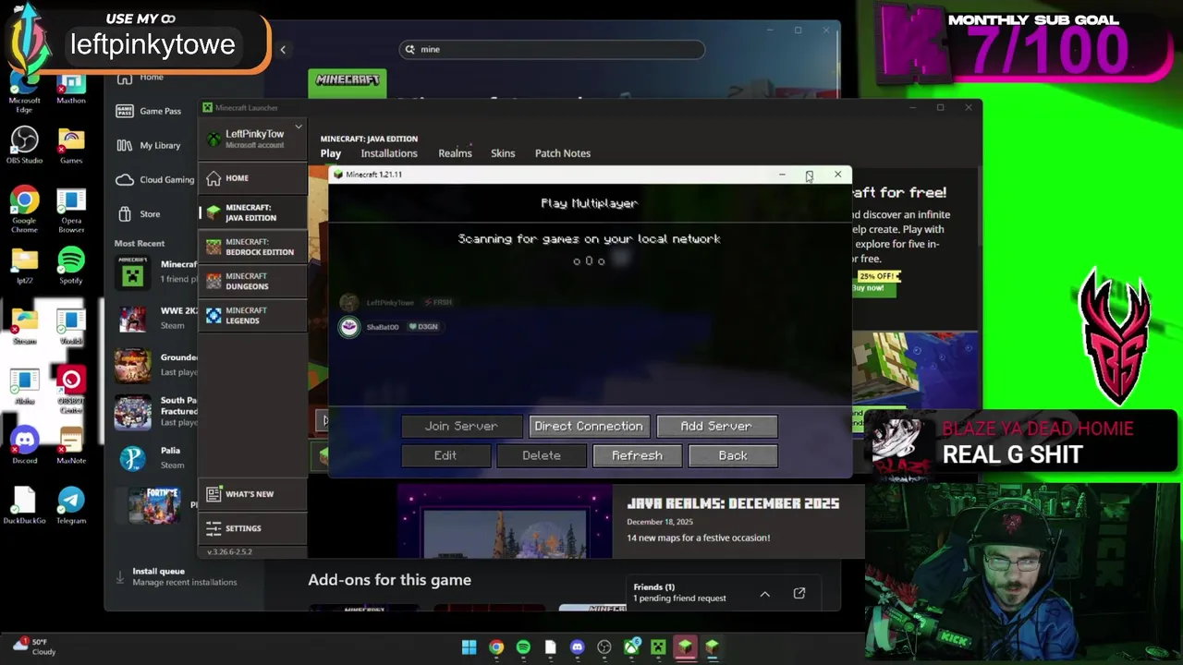
Task: Click Edit server button
Action: tap(445, 455)
